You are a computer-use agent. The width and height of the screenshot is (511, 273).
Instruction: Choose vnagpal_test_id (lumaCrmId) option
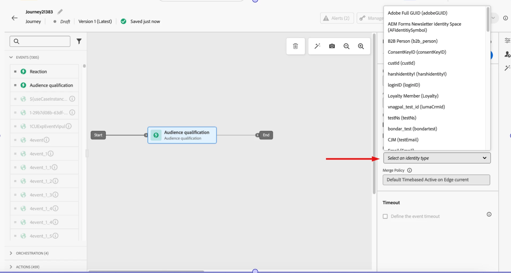coord(416,107)
